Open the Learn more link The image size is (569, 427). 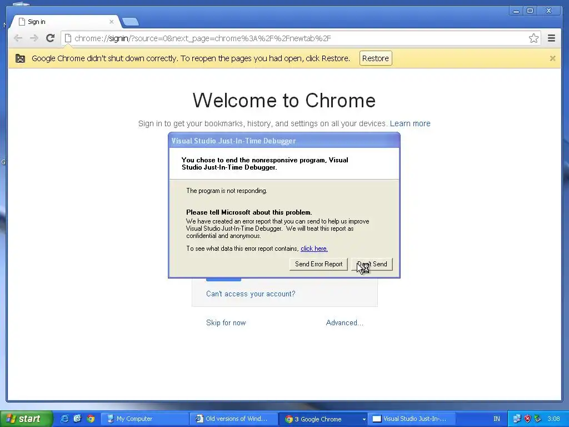[x=410, y=123]
